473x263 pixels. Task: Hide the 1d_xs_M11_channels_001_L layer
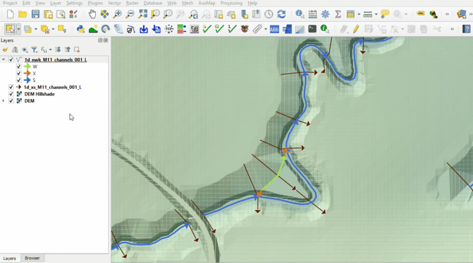11,87
